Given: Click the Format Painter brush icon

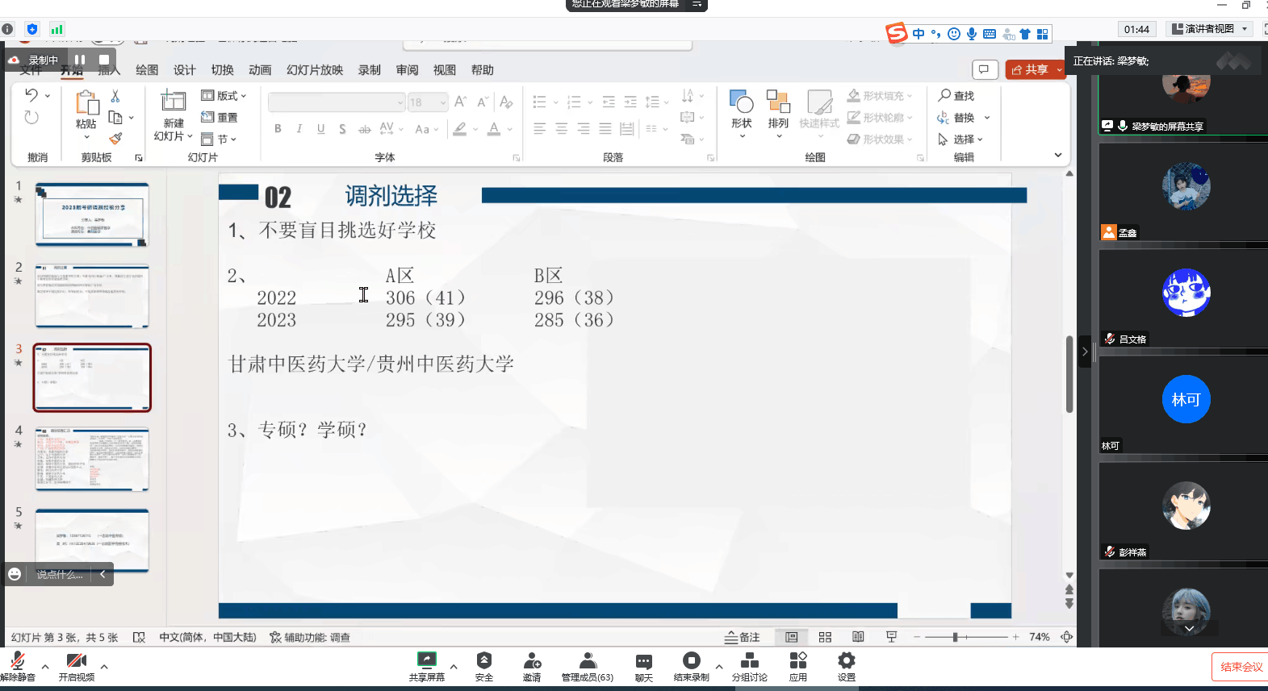Looking at the screenshot, I should click(x=115, y=139).
